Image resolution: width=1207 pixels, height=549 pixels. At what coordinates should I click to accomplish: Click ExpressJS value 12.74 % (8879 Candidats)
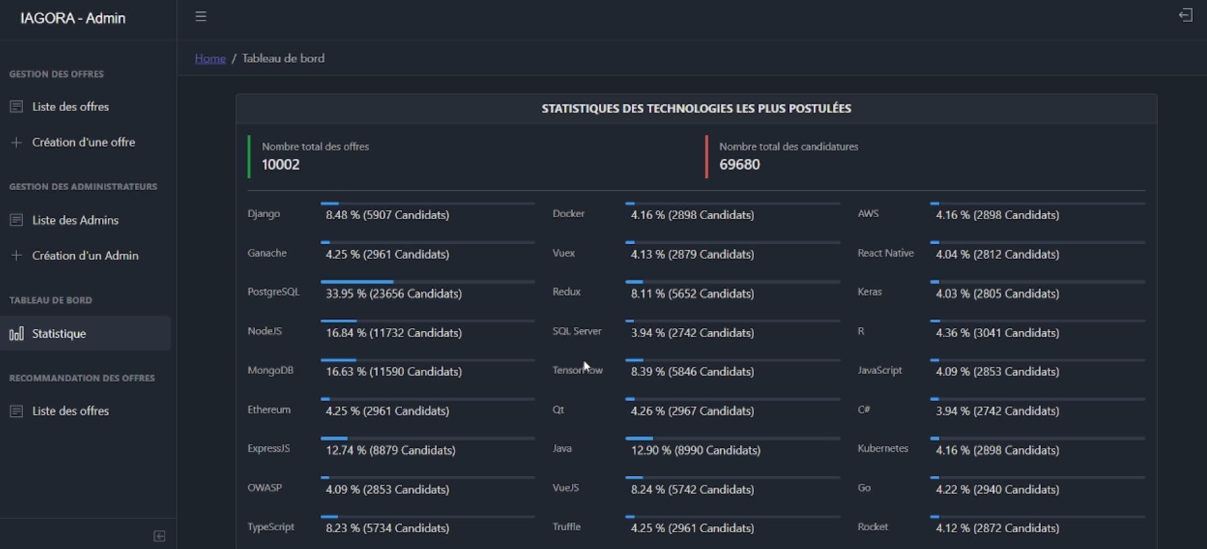tap(391, 450)
